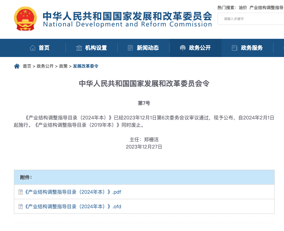Click the site title 中华人民共和国国家发展和改革委员会
Image resolution: width=284 pixels, height=231 pixels.
click(127, 16)
